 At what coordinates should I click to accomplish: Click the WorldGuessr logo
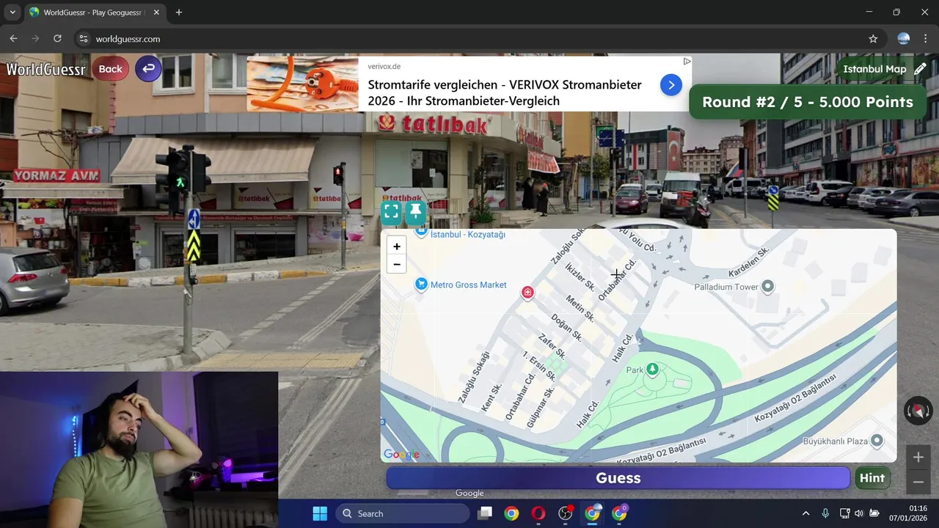coord(45,70)
